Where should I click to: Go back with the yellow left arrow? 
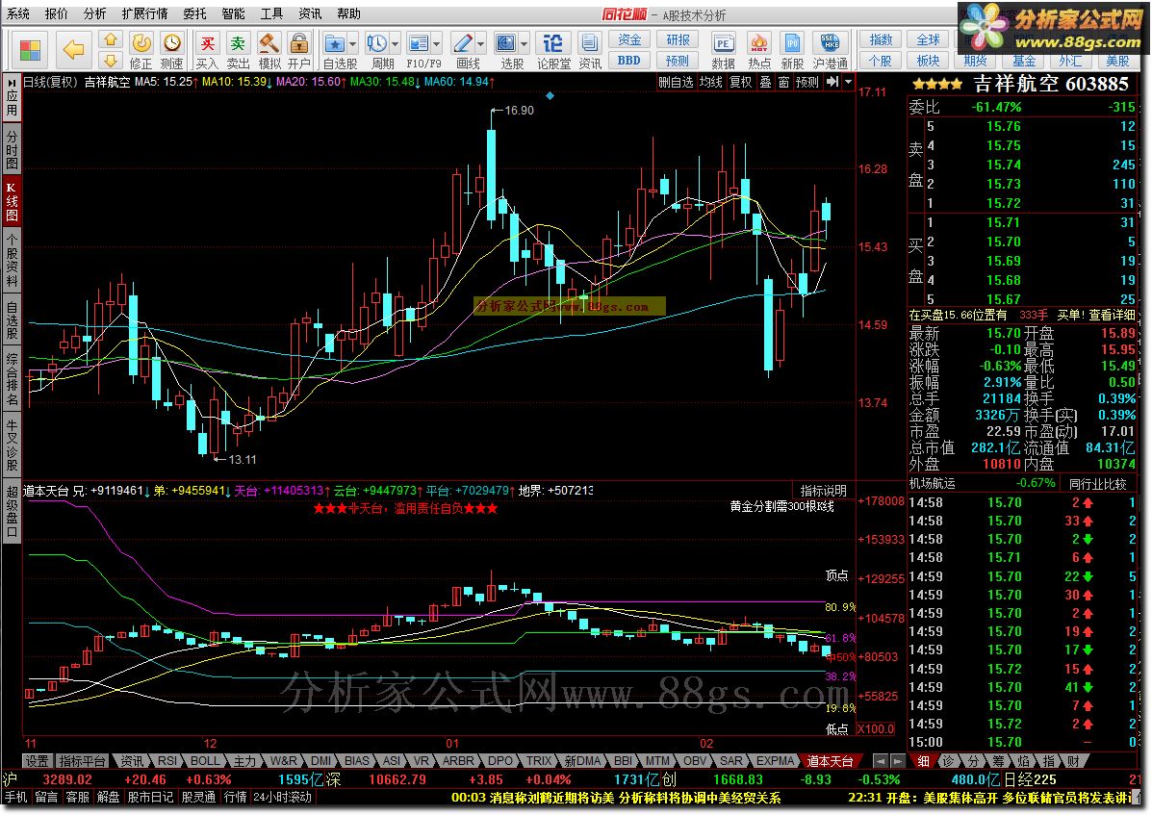73,50
